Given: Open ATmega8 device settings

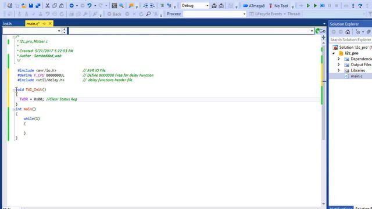Looking at the screenshot, I should [253, 6].
